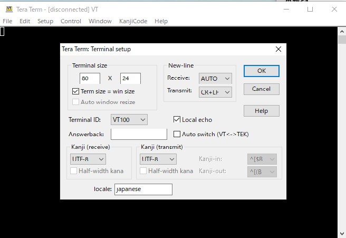Open the Edit menu
This screenshot has width=346, height=238.
click(x=25, y=21)
